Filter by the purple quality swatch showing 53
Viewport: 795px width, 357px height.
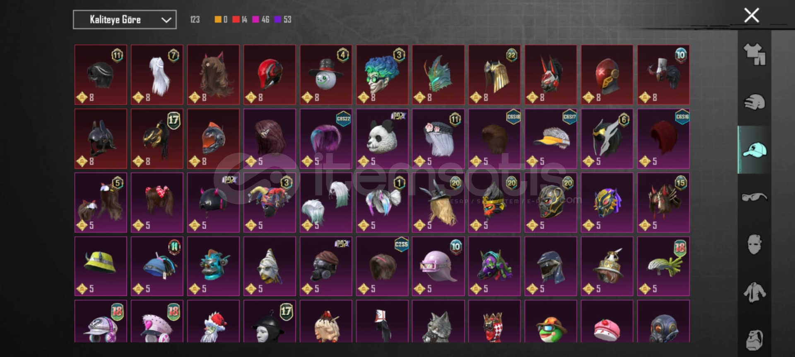pos(278,19)
